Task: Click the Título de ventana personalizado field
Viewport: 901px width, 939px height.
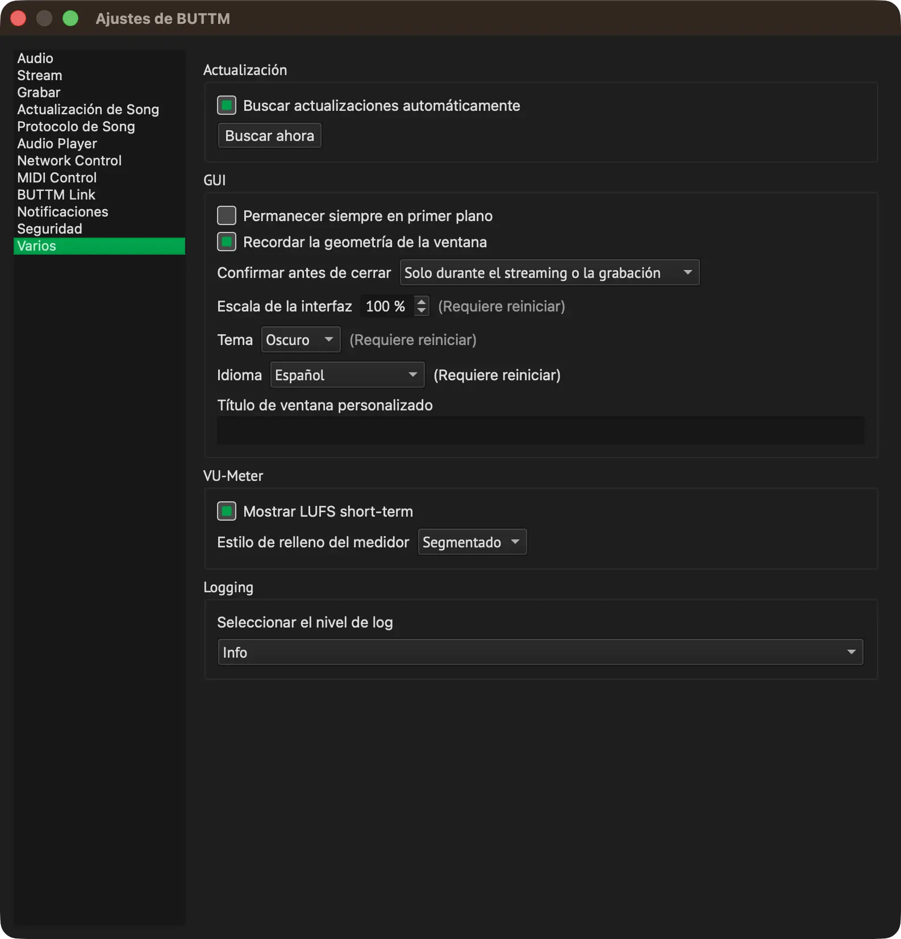Action: click(x=541, y=430)
